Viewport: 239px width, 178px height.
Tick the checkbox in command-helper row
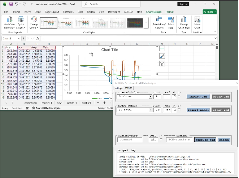point(179,97)
